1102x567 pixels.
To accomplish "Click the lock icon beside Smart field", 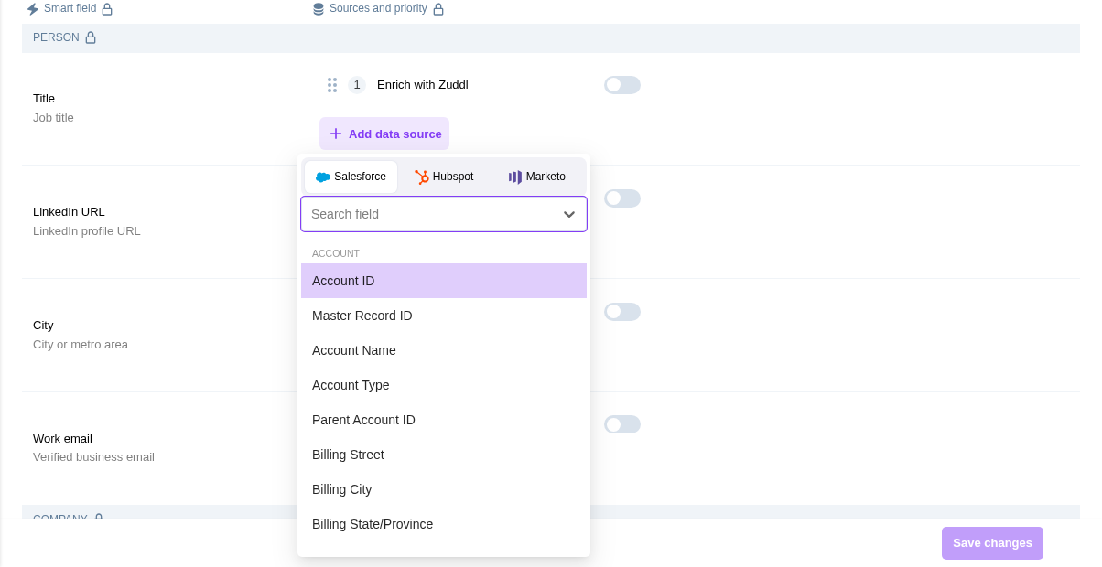I will point(107,9).
